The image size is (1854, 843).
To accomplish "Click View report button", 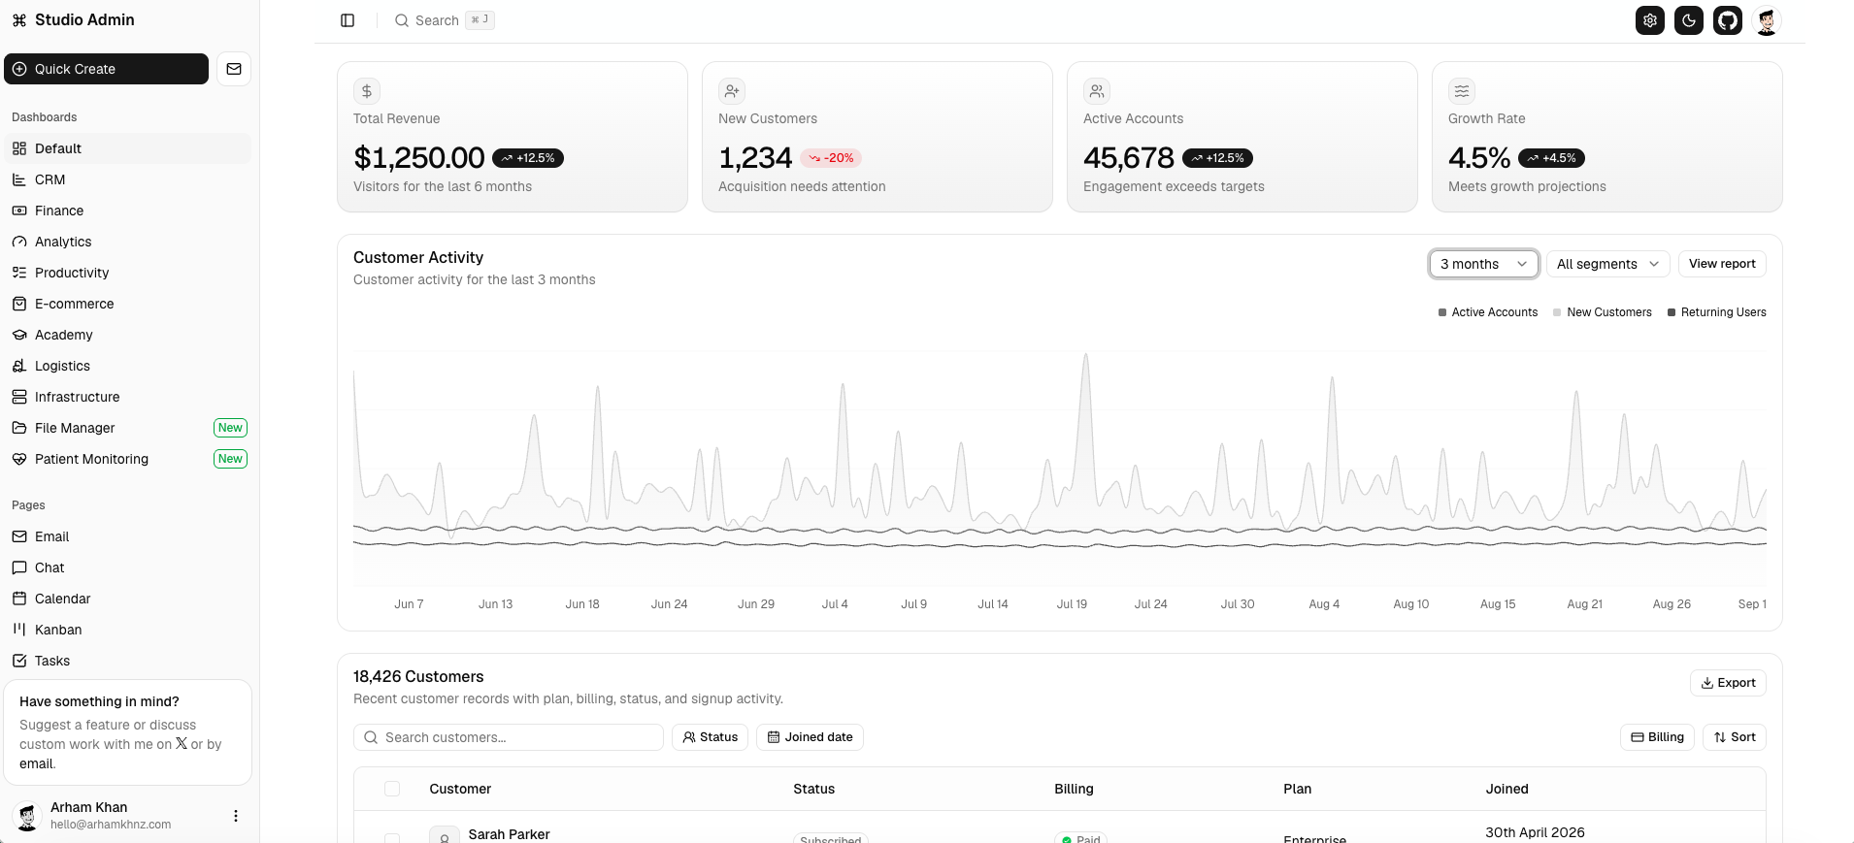I will [1722, 264].
